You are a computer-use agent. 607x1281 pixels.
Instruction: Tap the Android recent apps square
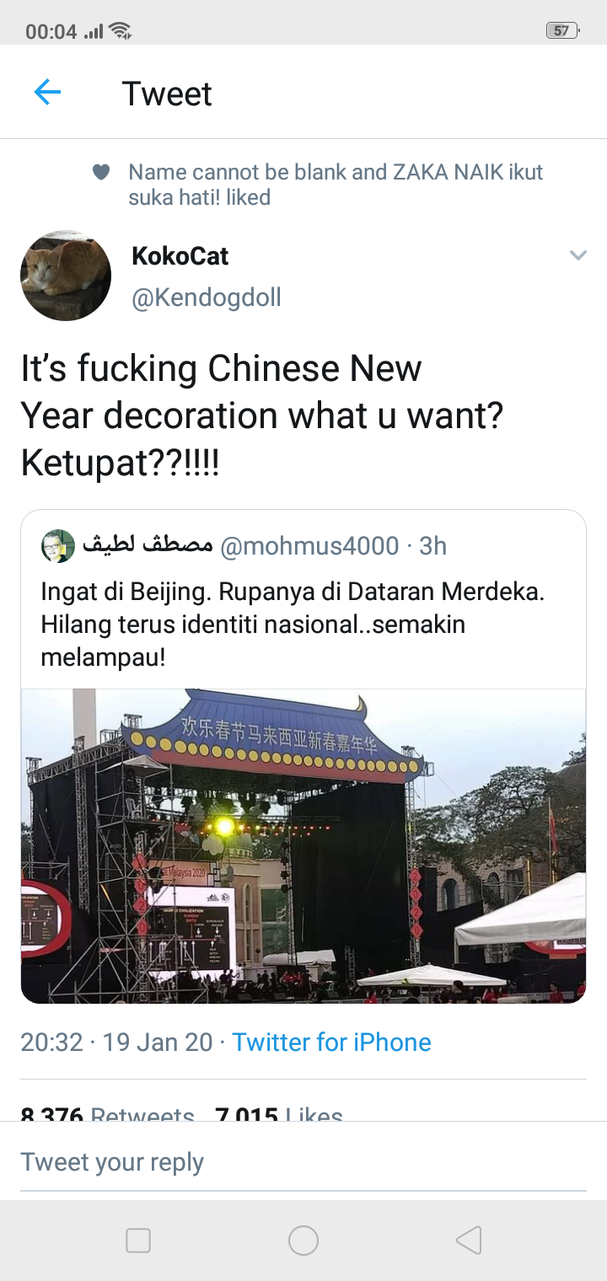coord(138,1241)
